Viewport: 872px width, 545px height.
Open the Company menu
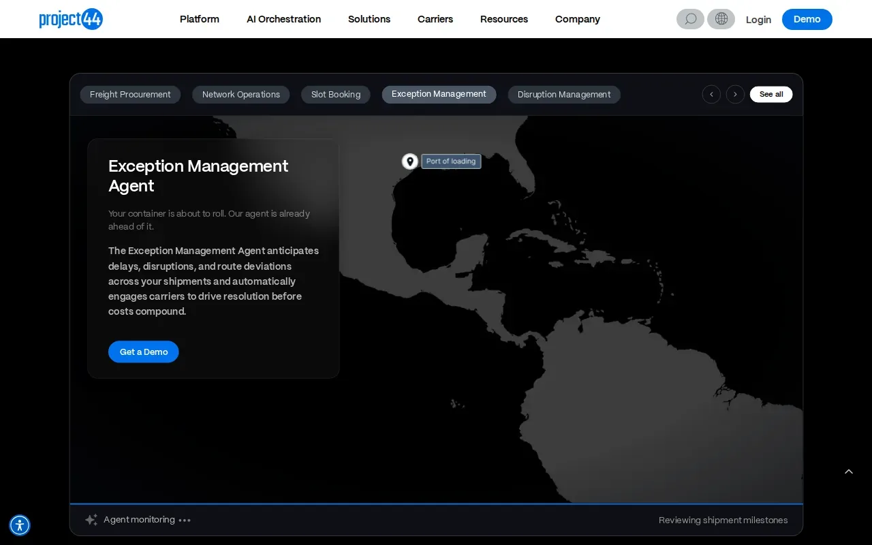point(578,19)
